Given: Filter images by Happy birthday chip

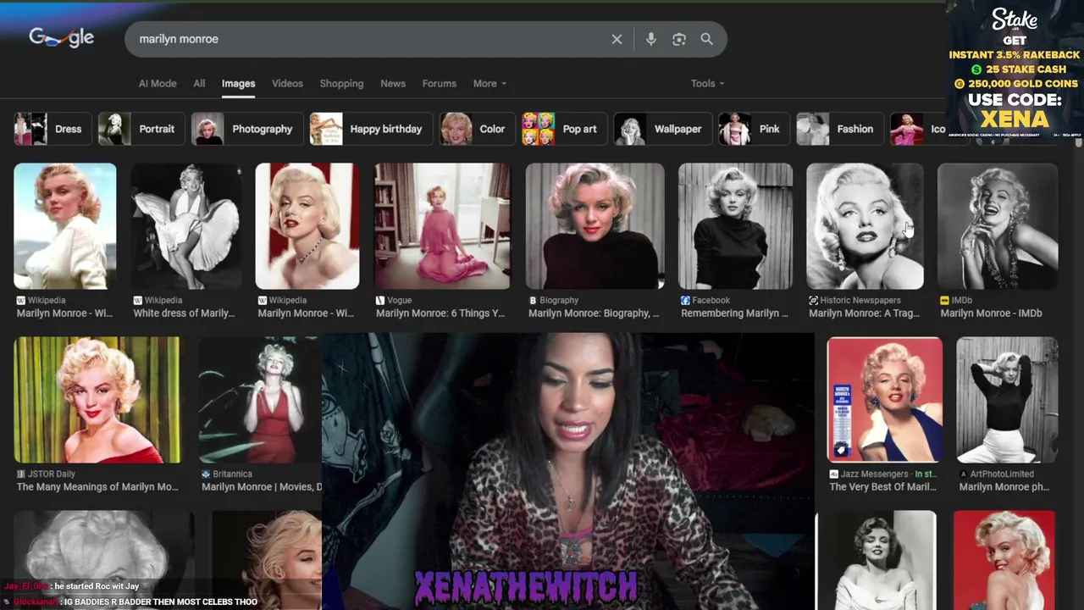Looking at the screenshot, I should coord(369,129).
